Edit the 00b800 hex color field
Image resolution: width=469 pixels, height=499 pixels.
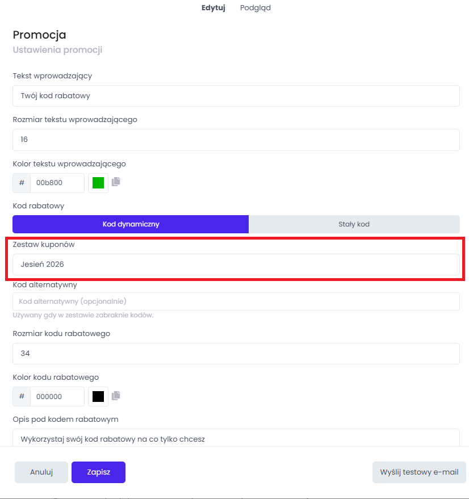(x=57, y=183)
